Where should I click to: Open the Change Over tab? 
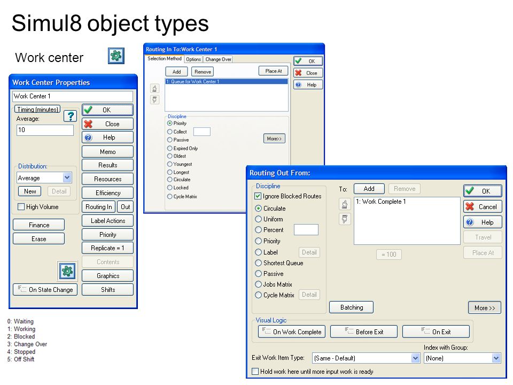click(218, 59)
